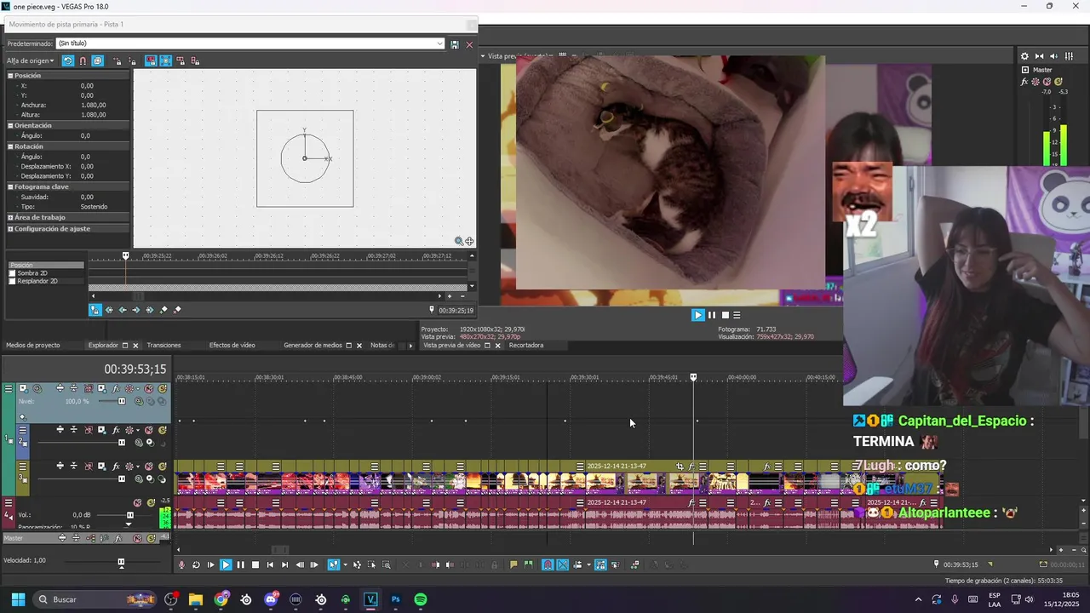Open the Transiciones tab
This screenshot has height=613, width=1090.
[163, 345]
